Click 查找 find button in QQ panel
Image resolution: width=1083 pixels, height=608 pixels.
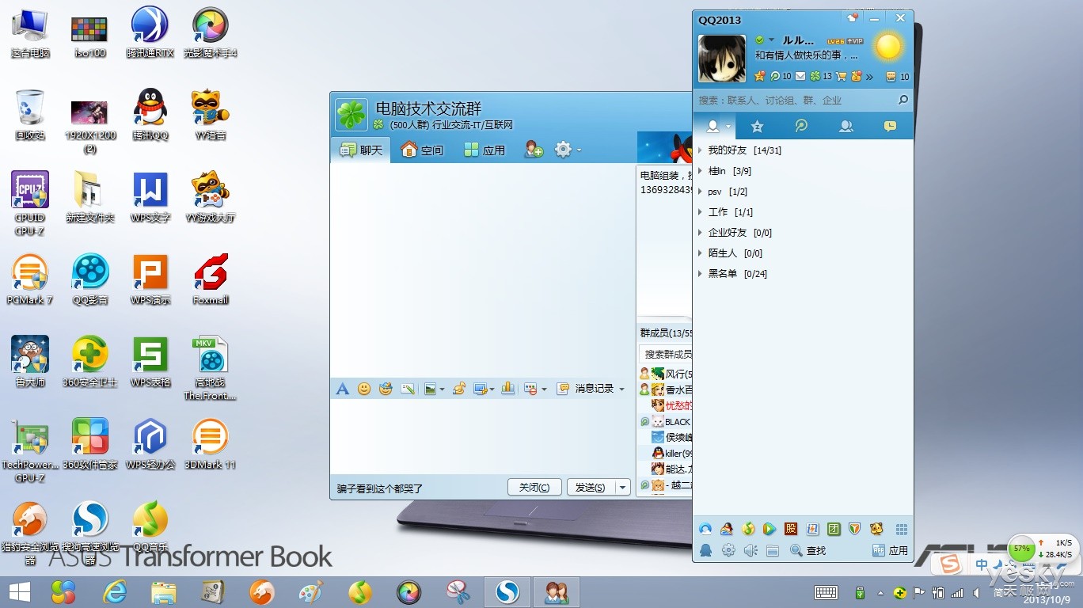[807, 550]
